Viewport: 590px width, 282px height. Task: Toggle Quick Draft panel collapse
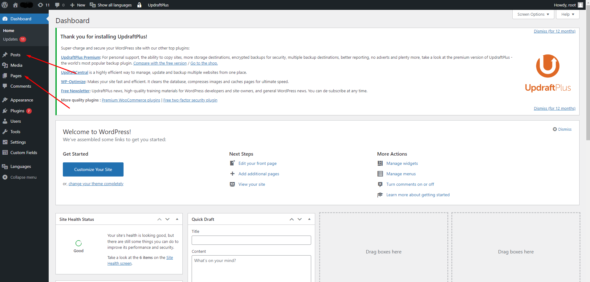click(x=309, y=219)
